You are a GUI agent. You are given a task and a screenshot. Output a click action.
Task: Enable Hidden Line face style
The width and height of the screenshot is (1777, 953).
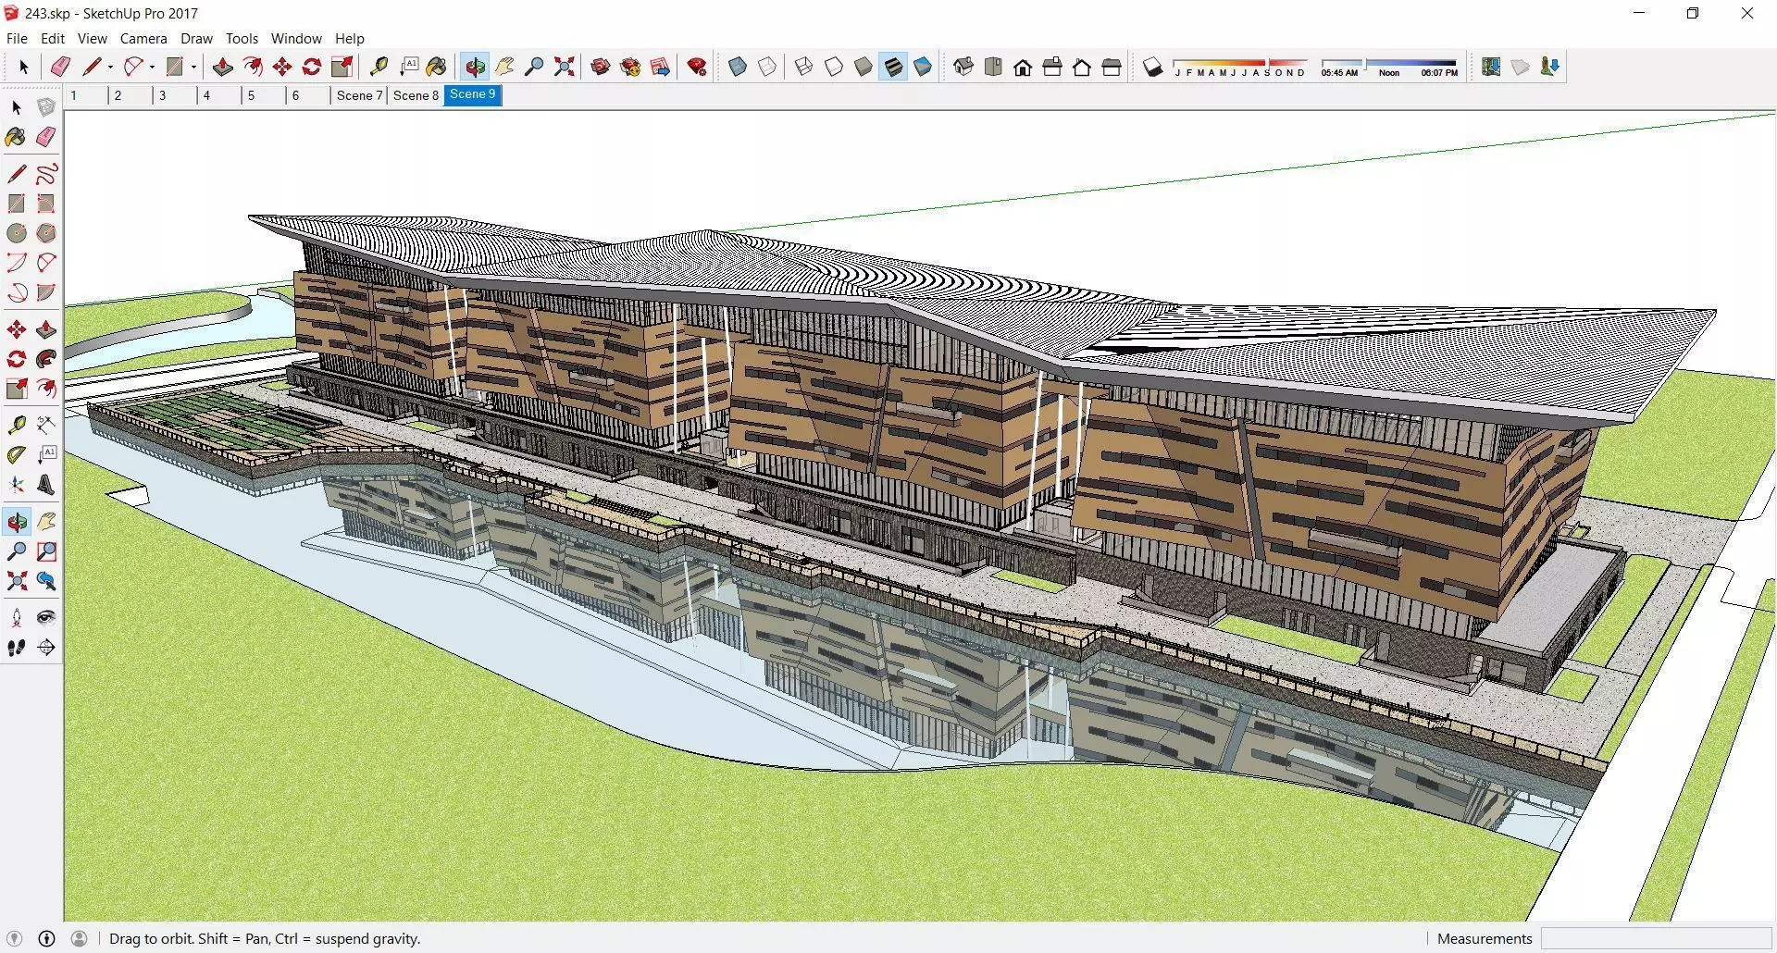[x=833, y=67]
